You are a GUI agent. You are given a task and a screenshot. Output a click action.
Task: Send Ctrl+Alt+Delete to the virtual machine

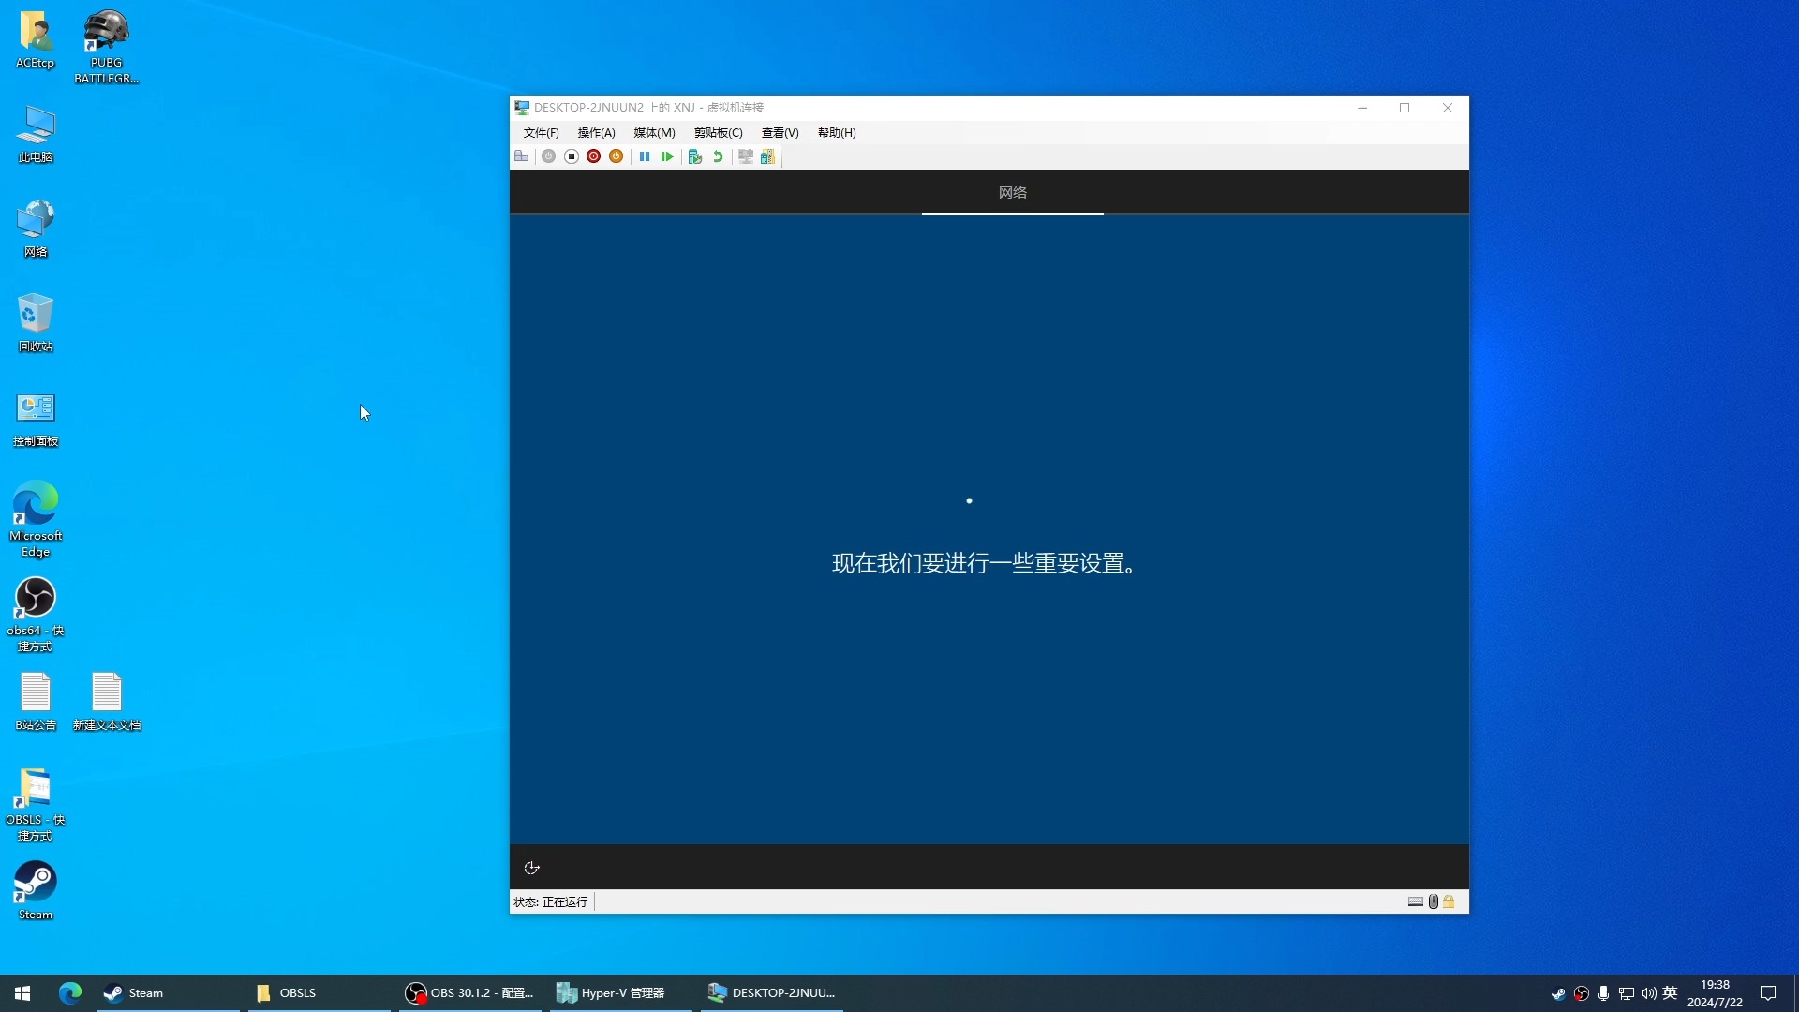click(522, 156)
